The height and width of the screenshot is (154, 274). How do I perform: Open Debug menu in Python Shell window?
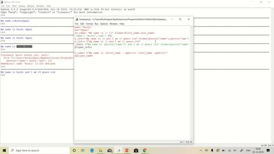pos(22,6)
